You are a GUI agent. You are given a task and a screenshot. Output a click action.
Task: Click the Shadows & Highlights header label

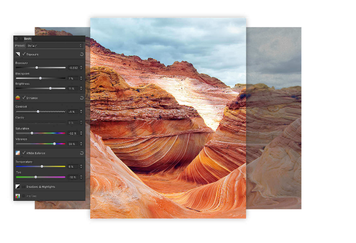[41, 186]
